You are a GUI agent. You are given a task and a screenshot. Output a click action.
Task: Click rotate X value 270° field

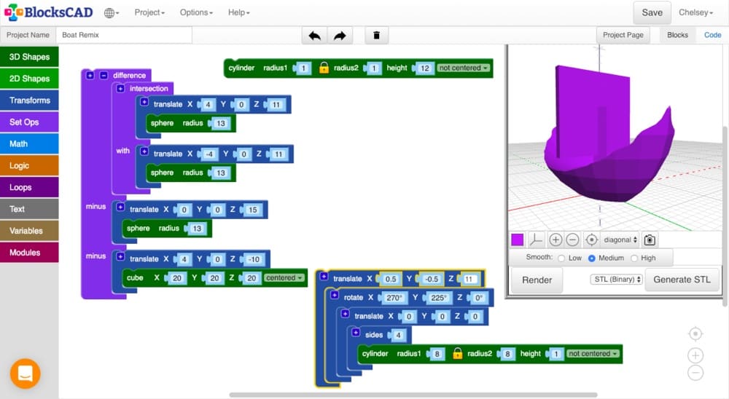tap(394, 298)
